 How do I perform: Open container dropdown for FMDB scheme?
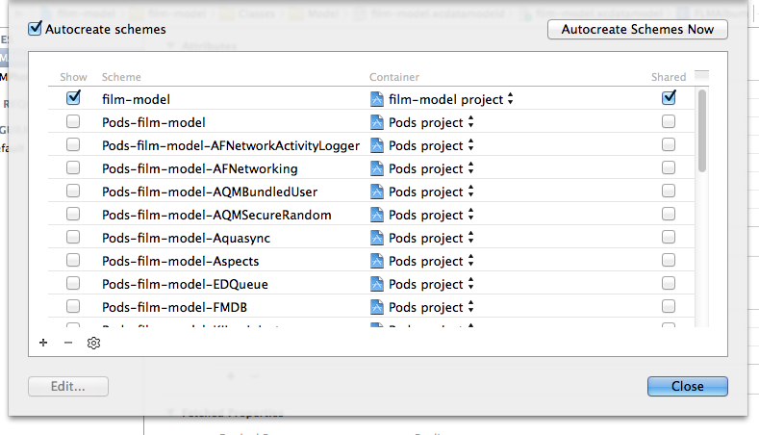pyautogui.click(x=471, y=307)
